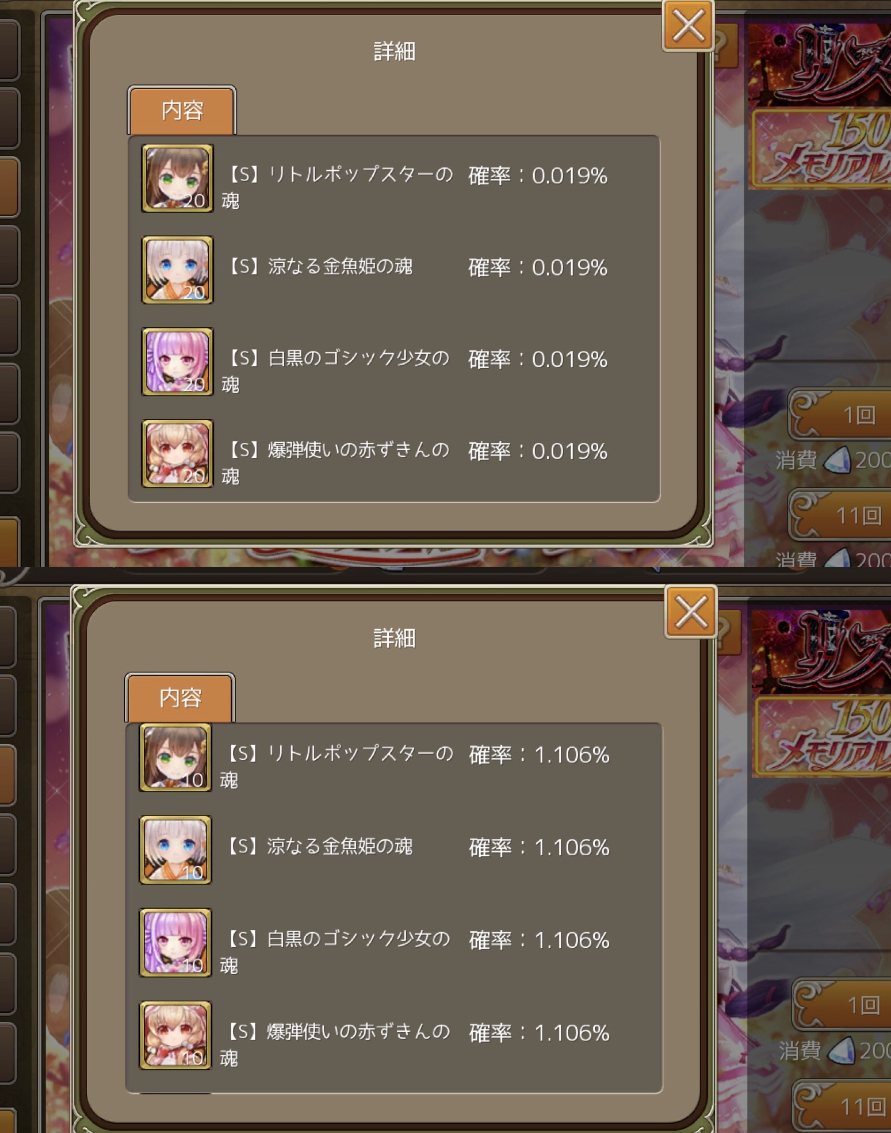Tap the goldfish princess soul icon in top dialog
This screenshot has width=891, height=1133.
pyautogui.click(x=177, y=270)
